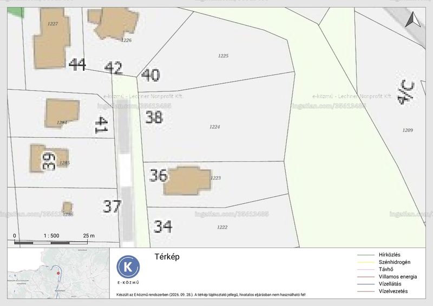Click the red location dot on overview map

58,273
